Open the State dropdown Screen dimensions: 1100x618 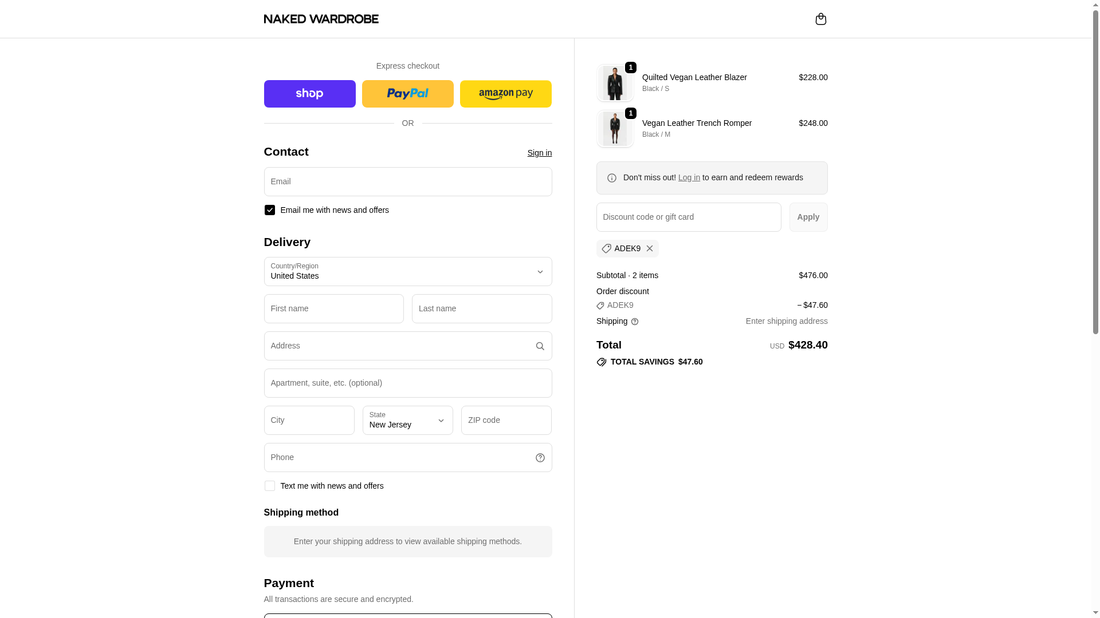pos(407,421)
